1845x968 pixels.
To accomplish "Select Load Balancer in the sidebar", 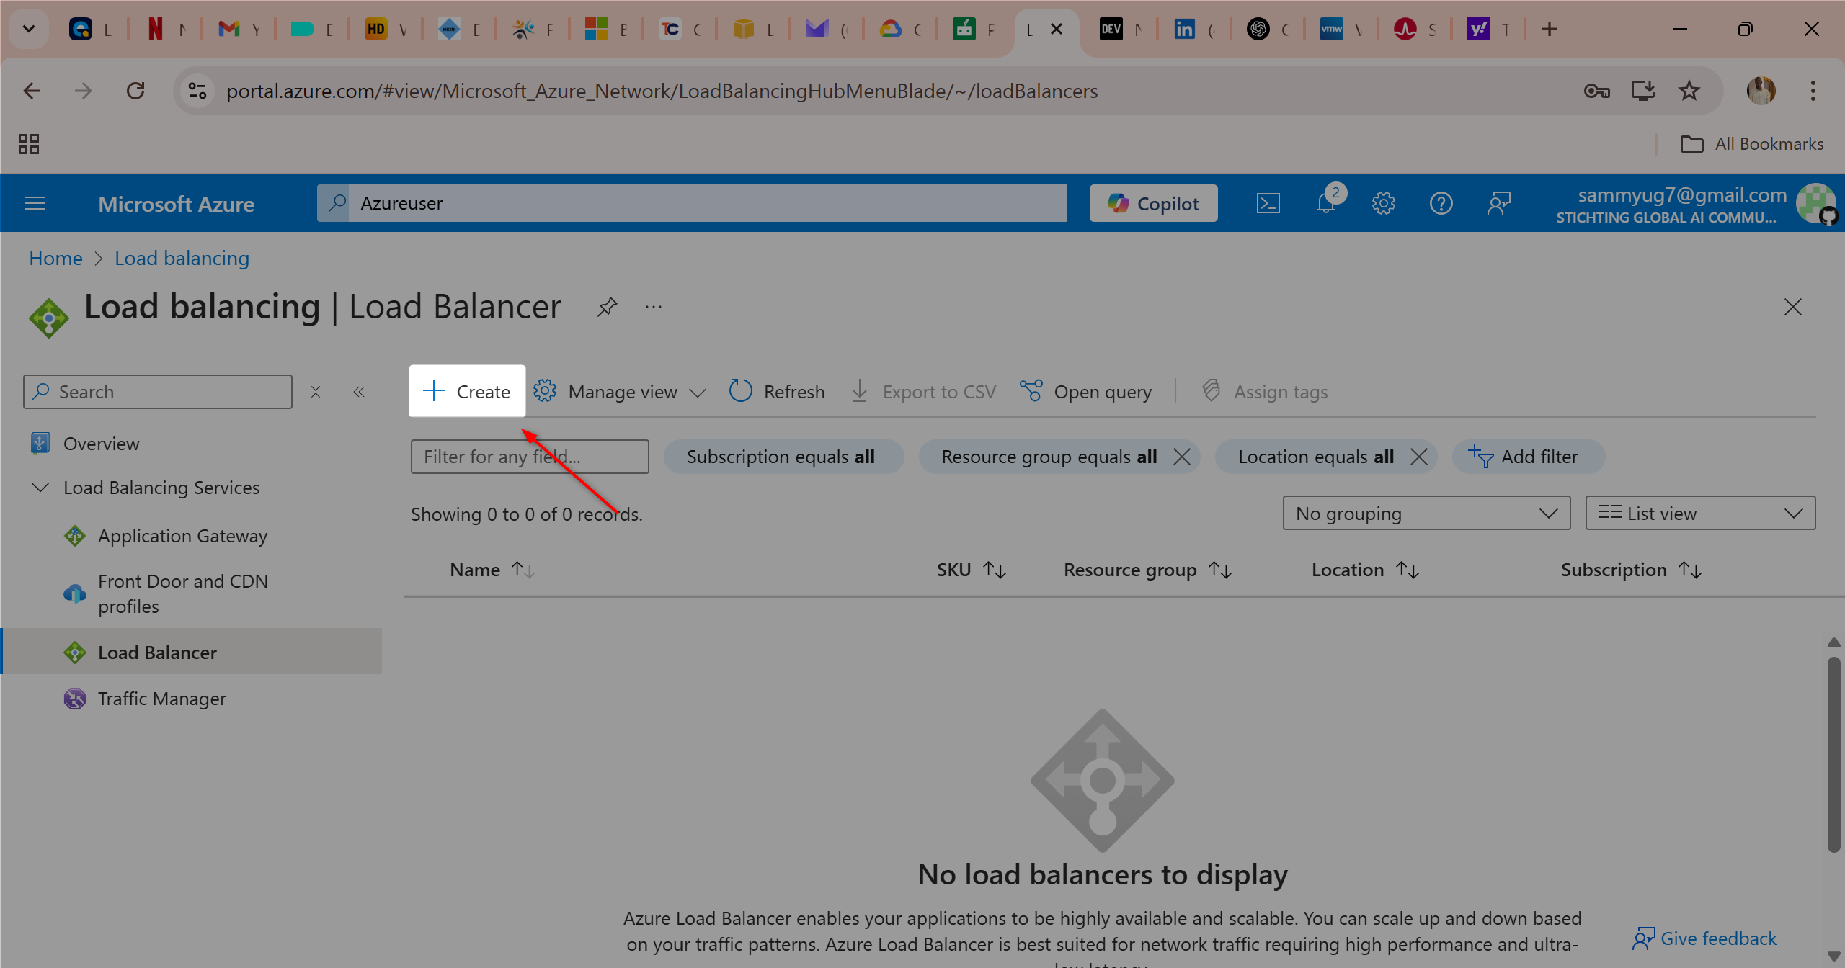I will point(191,652).
